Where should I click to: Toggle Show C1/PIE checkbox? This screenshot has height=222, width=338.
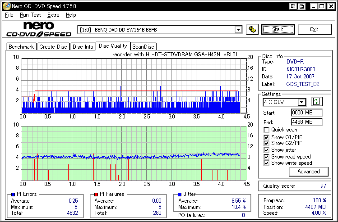pyautogui.click(x=266, y=137)
